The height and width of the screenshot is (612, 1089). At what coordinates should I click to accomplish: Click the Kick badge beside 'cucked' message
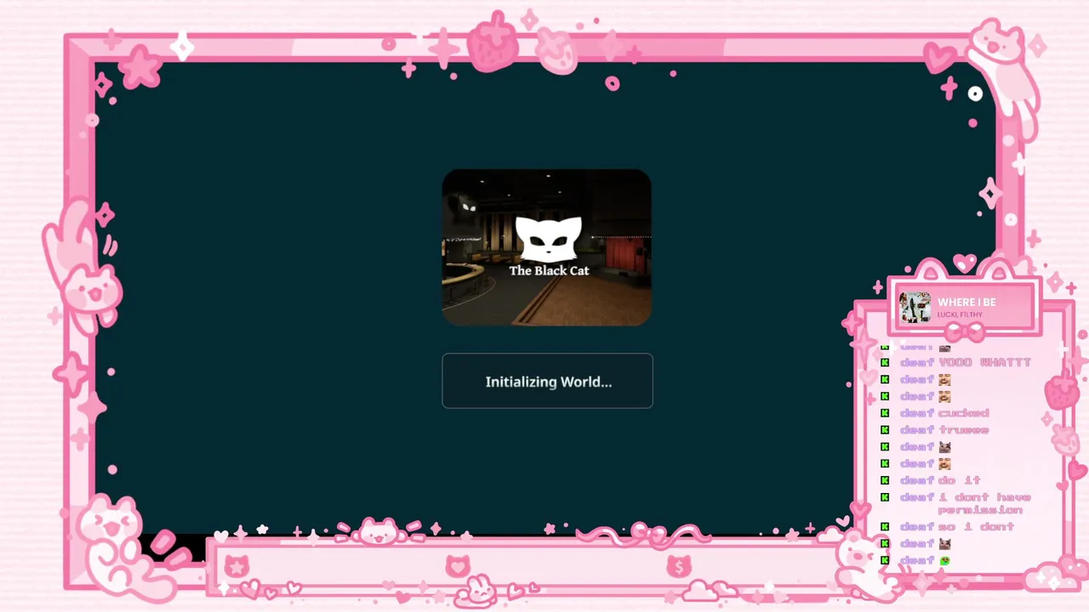[885, 413]
